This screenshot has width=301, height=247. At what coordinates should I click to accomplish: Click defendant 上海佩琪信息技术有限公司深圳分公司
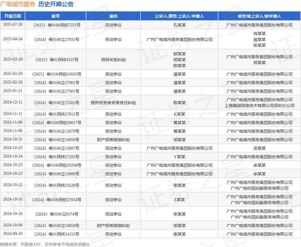(259, 106)
